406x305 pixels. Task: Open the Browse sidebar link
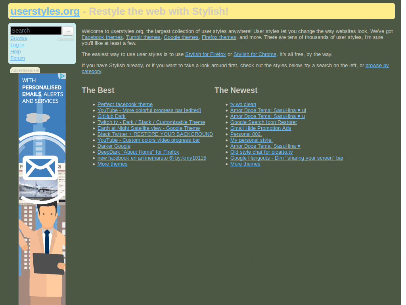[19, 38]
